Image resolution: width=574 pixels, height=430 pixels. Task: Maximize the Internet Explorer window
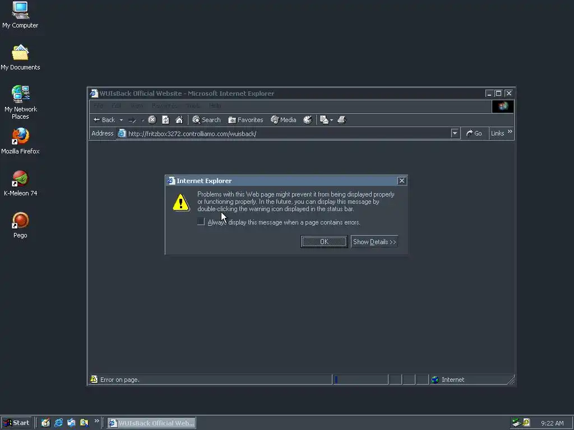coord(498,94)
